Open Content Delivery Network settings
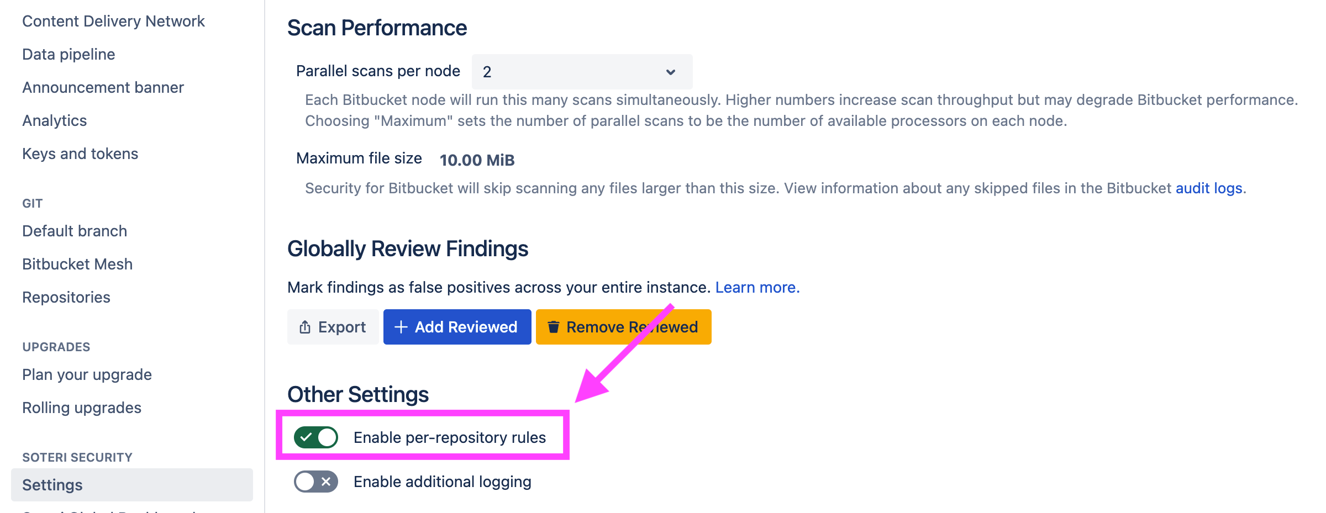This screenshot has height=513, width=1326. pos(113,21)
